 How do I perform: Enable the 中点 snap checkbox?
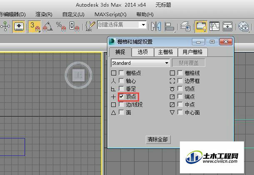pos(180,105)
